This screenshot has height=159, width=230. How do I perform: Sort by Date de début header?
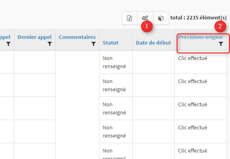[x=153, y=43]
